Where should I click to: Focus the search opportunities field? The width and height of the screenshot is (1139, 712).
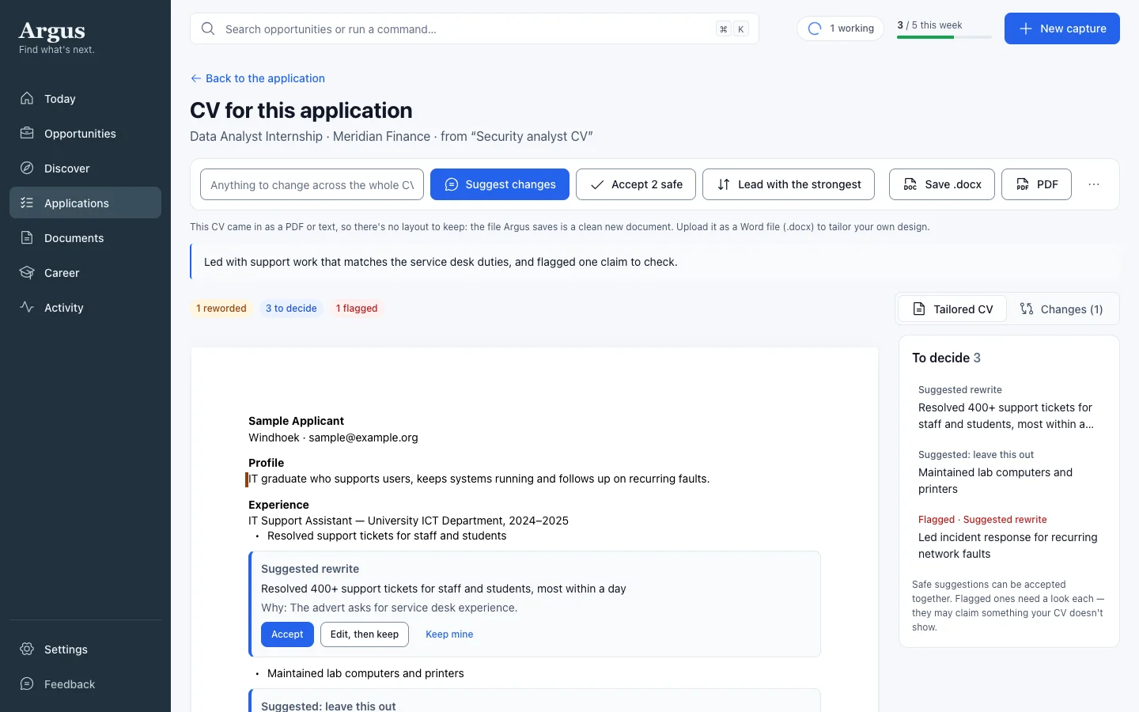click(x=475, y=28)
